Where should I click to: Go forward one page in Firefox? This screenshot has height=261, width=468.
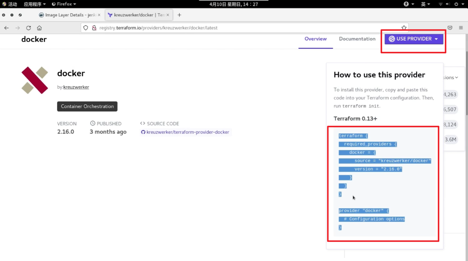coord(17,28)
